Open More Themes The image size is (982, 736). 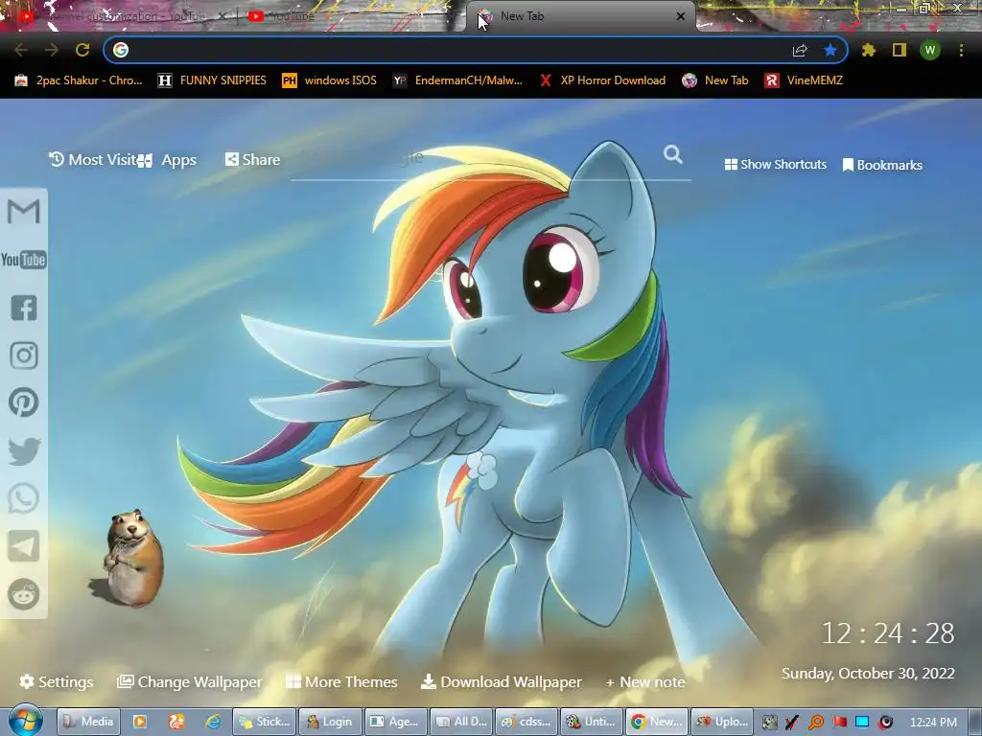(x=342, y=681)
